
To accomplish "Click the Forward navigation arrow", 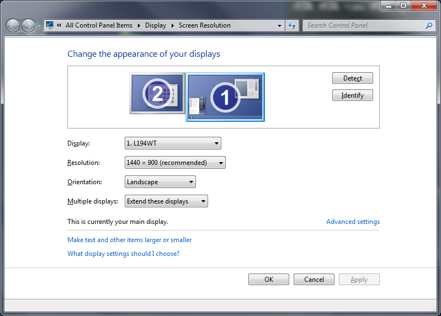I will [x=28, y=26].
